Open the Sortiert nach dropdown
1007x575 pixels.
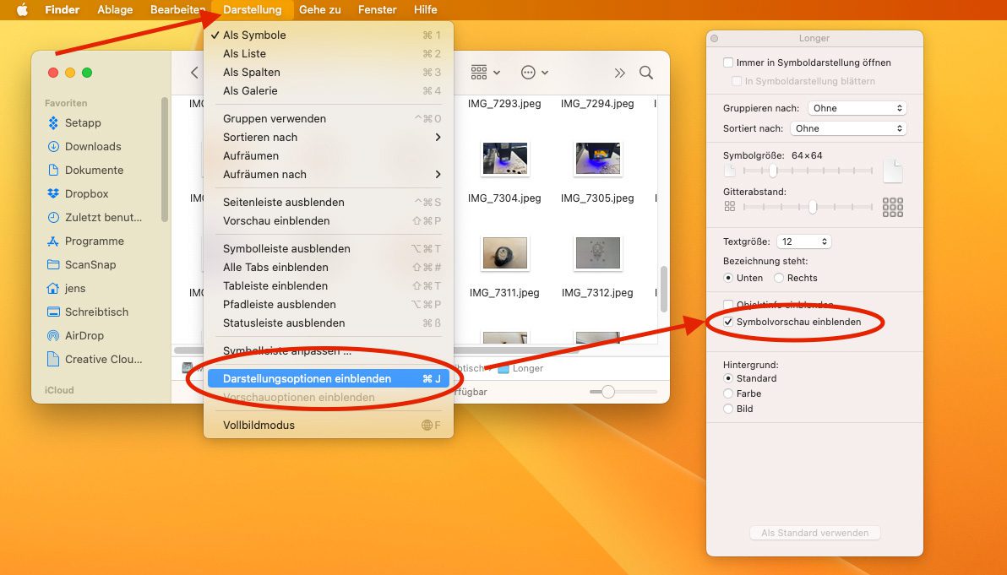[848, 128]
